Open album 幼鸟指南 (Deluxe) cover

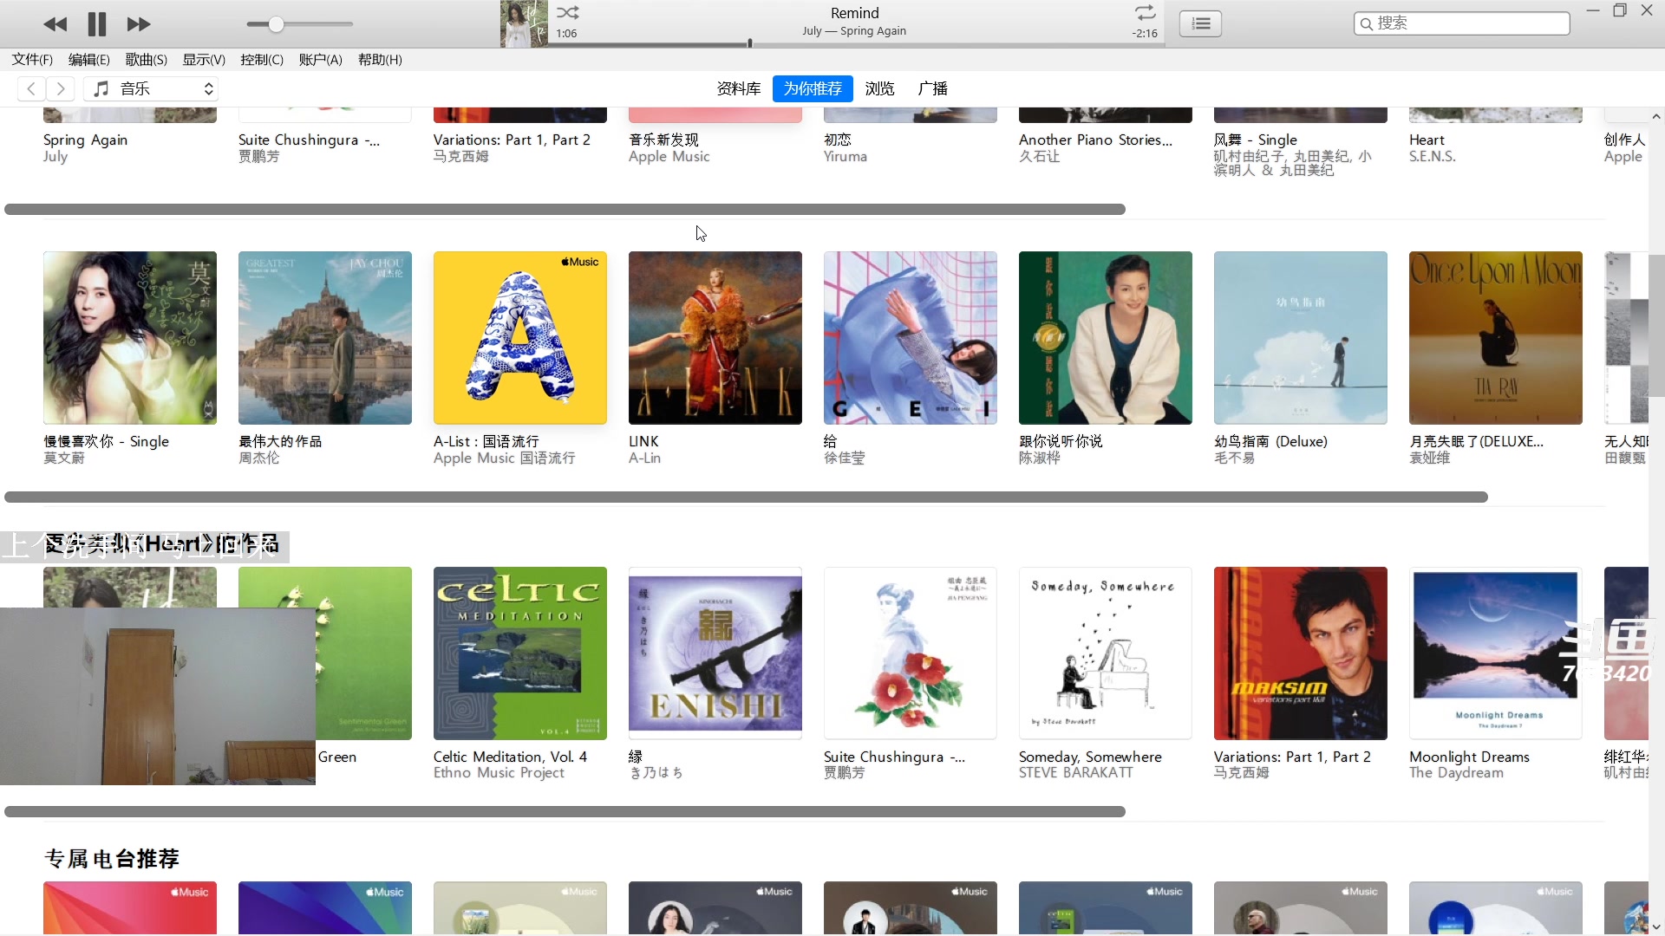pos(1301,338)
